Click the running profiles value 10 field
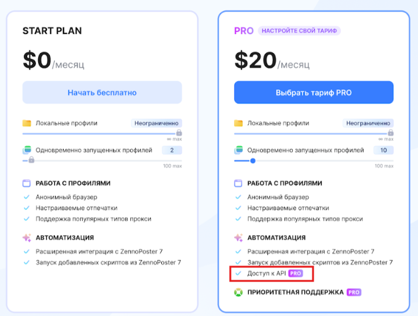418x316 pixels. point(383,150)
